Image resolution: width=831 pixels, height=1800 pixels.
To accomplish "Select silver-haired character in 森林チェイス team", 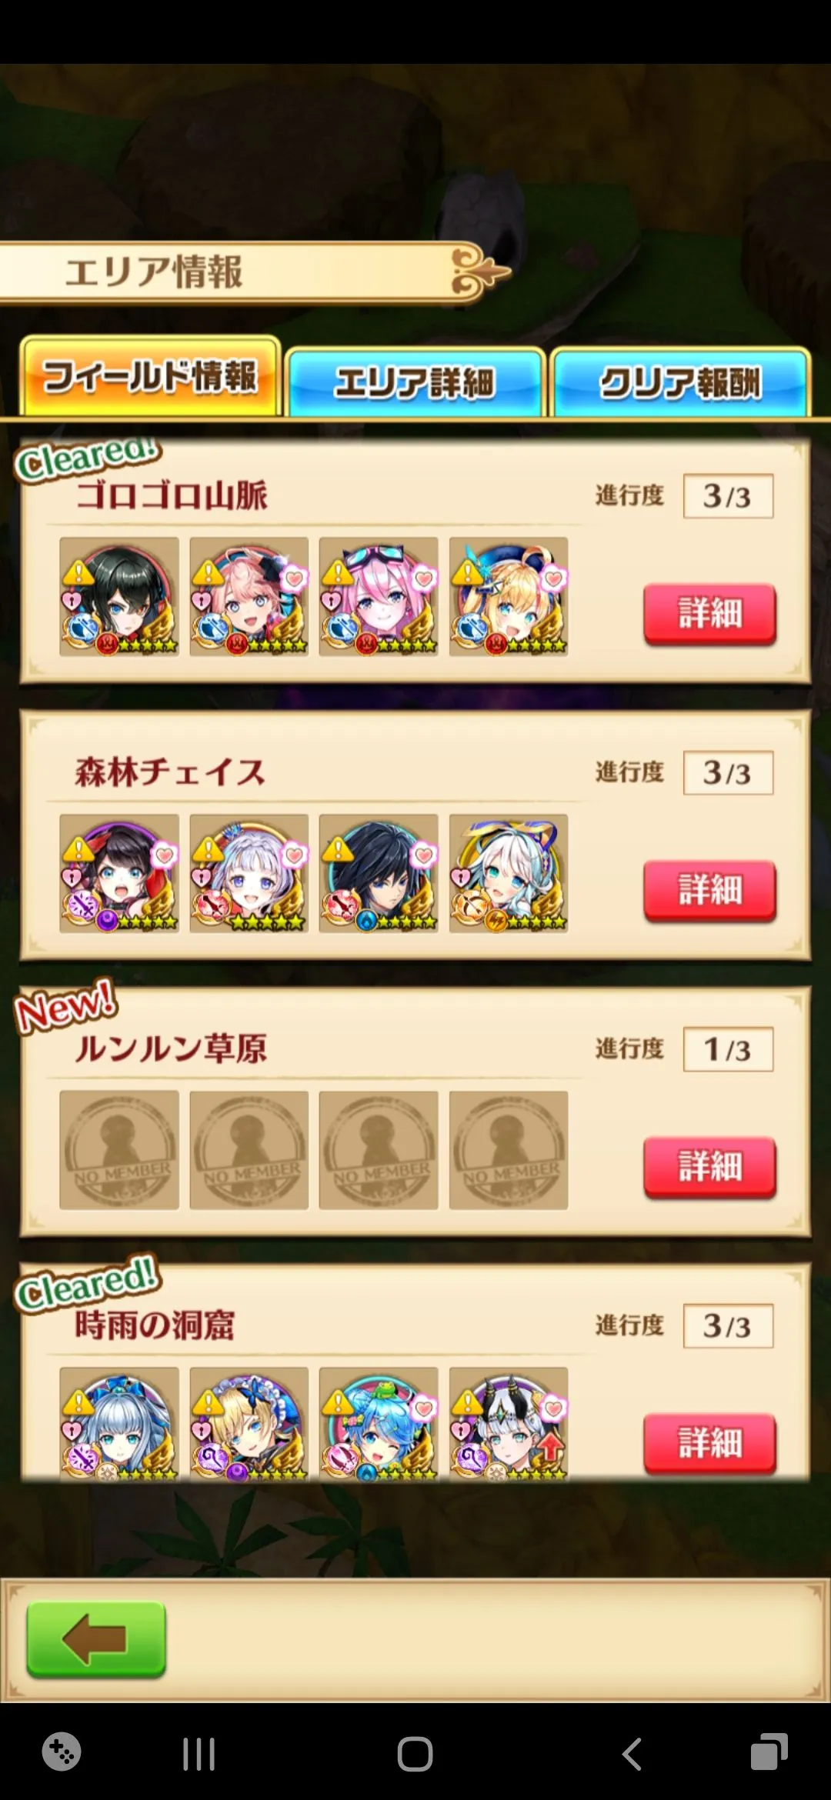I will click(249, 873).
